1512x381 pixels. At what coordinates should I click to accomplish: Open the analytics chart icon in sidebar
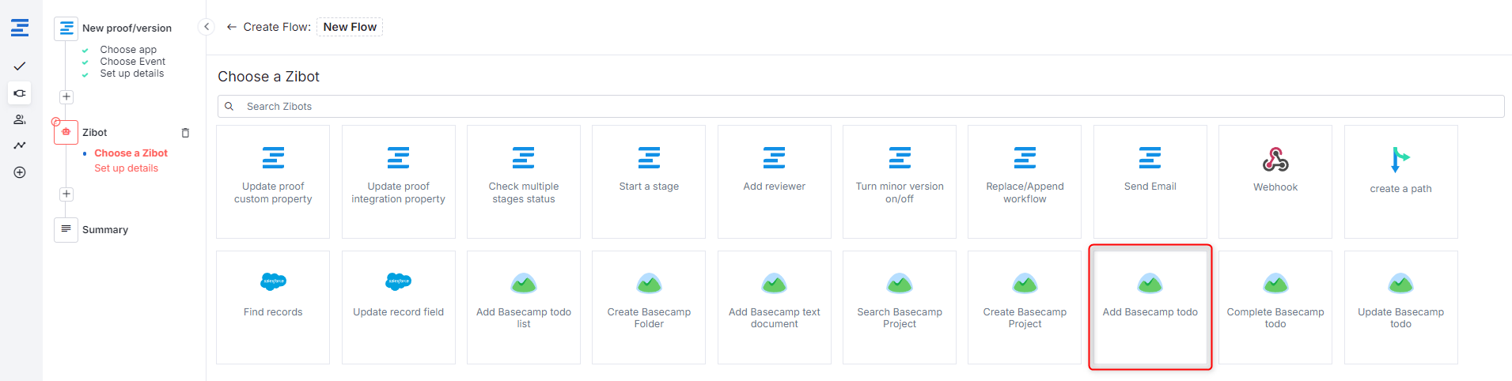20,145
